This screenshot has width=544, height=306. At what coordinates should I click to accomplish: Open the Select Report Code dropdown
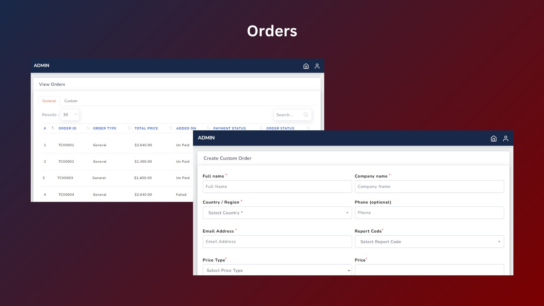point(429,241)
